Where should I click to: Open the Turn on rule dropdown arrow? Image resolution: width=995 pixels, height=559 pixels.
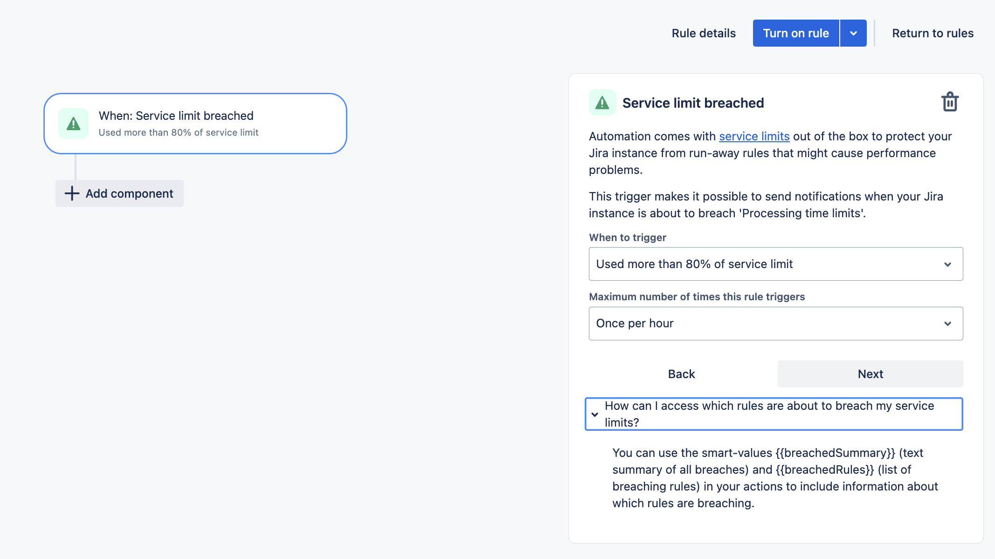(x=853, y=33)
